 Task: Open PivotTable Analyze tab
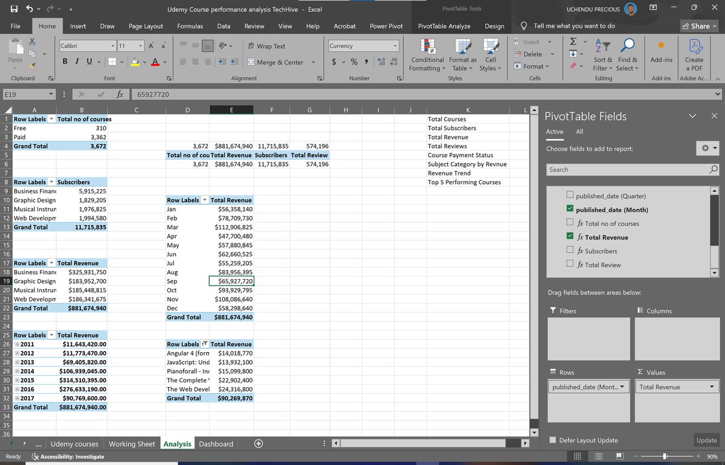(445, 26)
